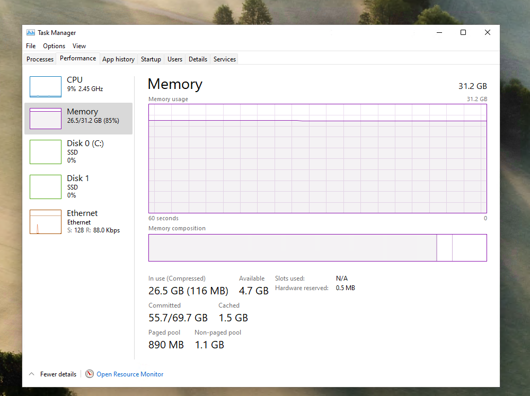Image resolution: width=530 pixels, height=396 pixels.
Task: Select Disk 0 (C:) graph thumbnail
Action: (x=46, y=152)
